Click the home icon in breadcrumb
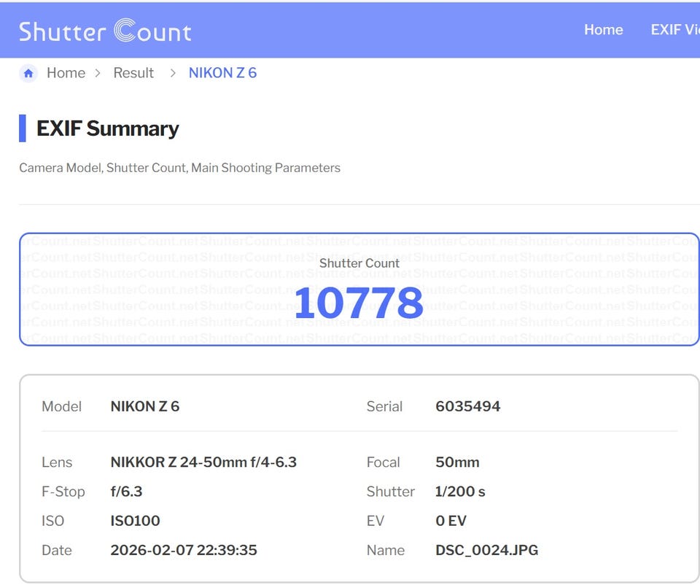Image resolution: width=700 pixels, height=585 pixels. [28, 73]
